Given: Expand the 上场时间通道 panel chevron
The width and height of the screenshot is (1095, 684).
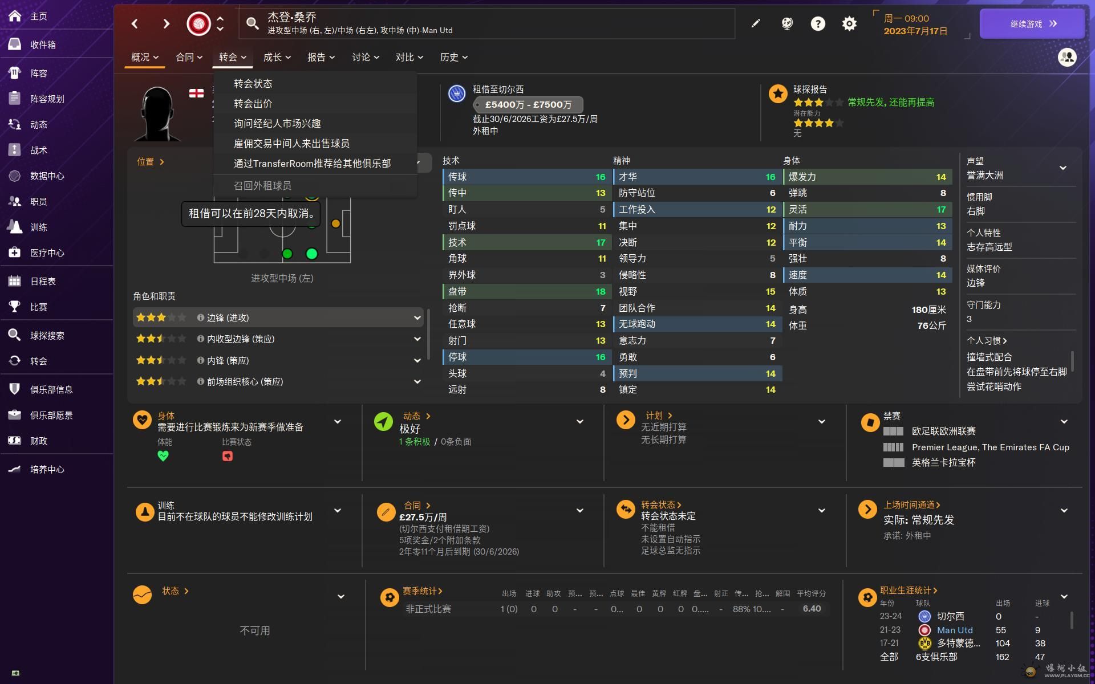Looking at the screenshot, I should point(1064,511).
